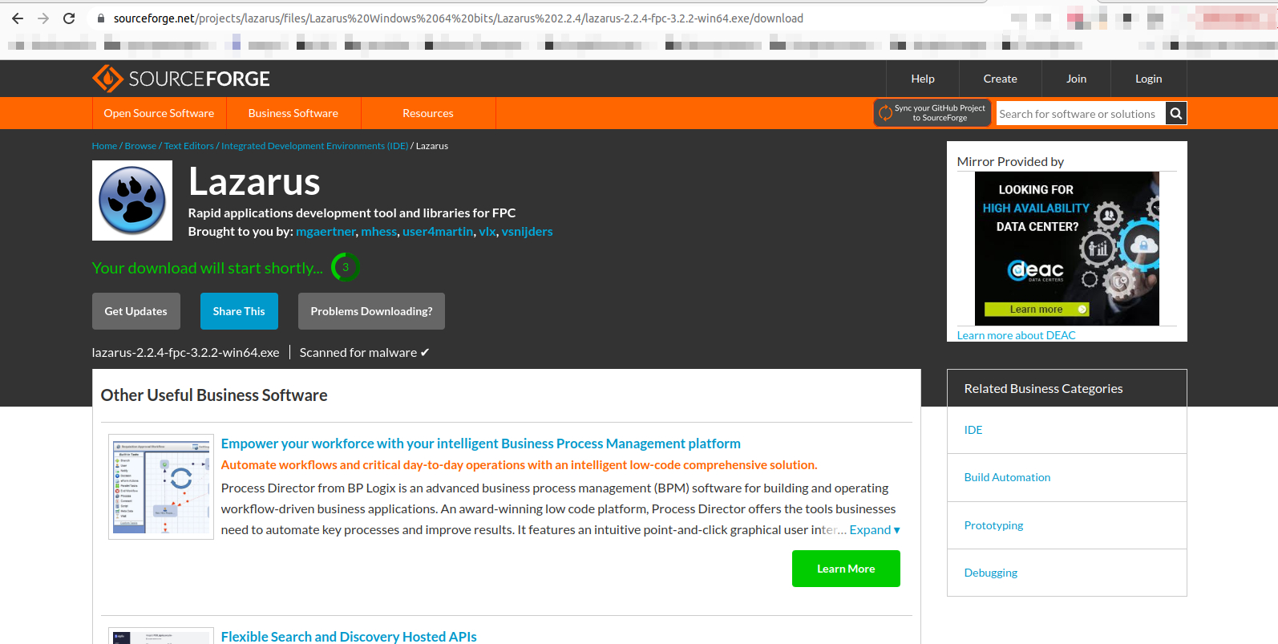Screen dimensions: 1278x644
Task: Click the search magnifier icon button
Action: click(x=1175, y=114)
